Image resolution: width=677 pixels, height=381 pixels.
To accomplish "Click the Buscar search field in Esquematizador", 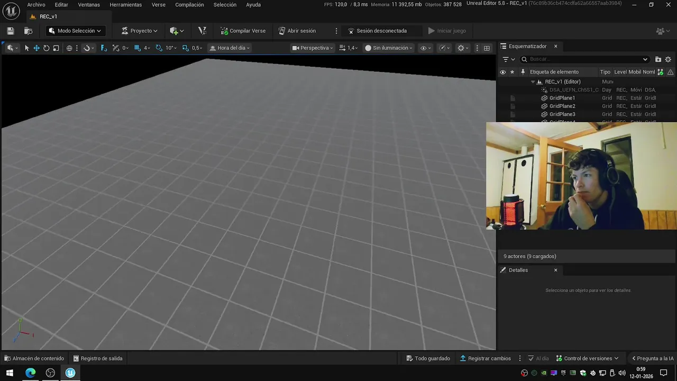I will point(584,59).
